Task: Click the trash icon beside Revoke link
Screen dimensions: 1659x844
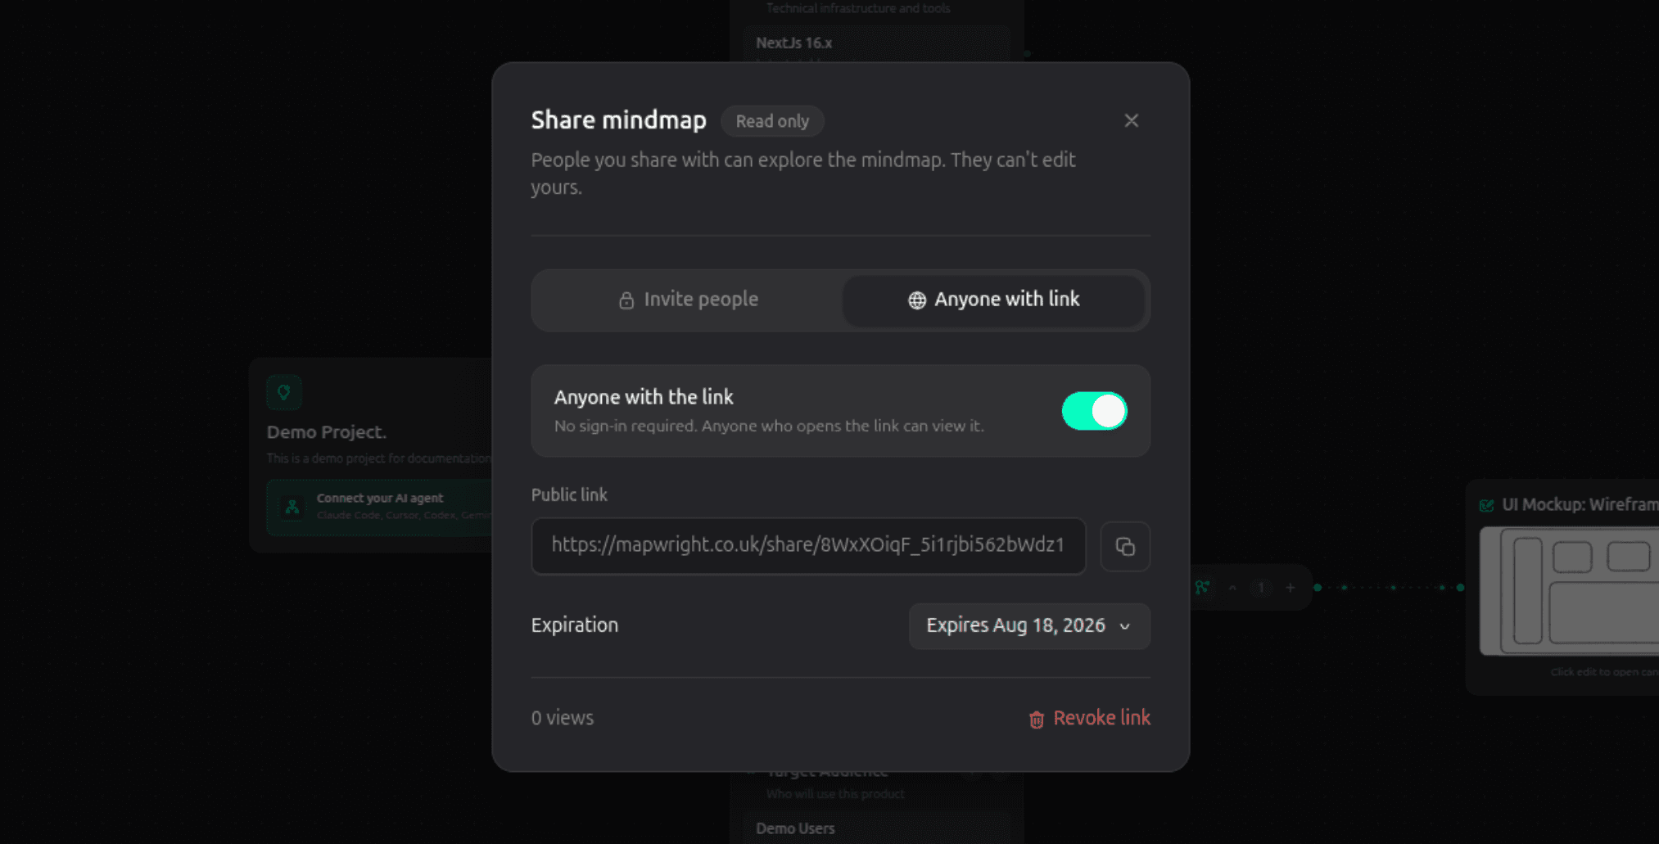Action: pyautogui.click(x=1037, y=719)
